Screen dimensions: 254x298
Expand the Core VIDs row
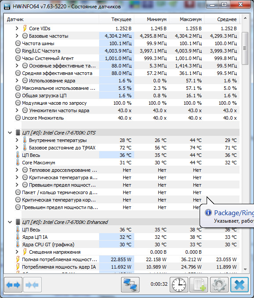(x=17, y=28)
